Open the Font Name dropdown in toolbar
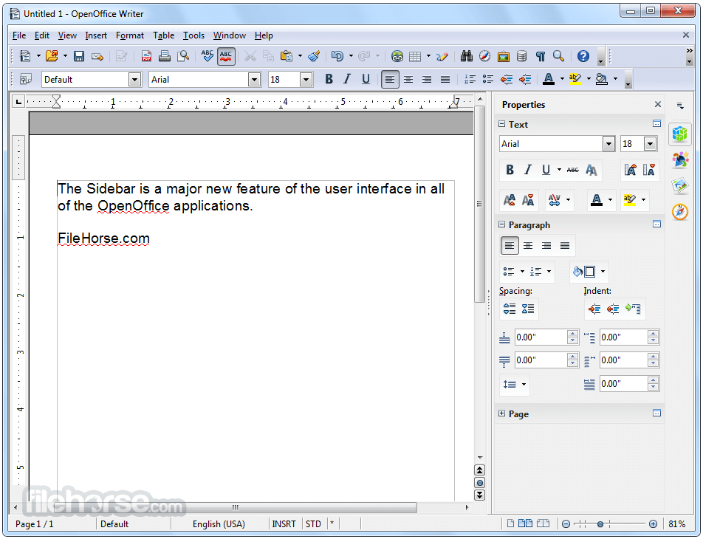The image size is (703, 539). (x=254, y=79)
